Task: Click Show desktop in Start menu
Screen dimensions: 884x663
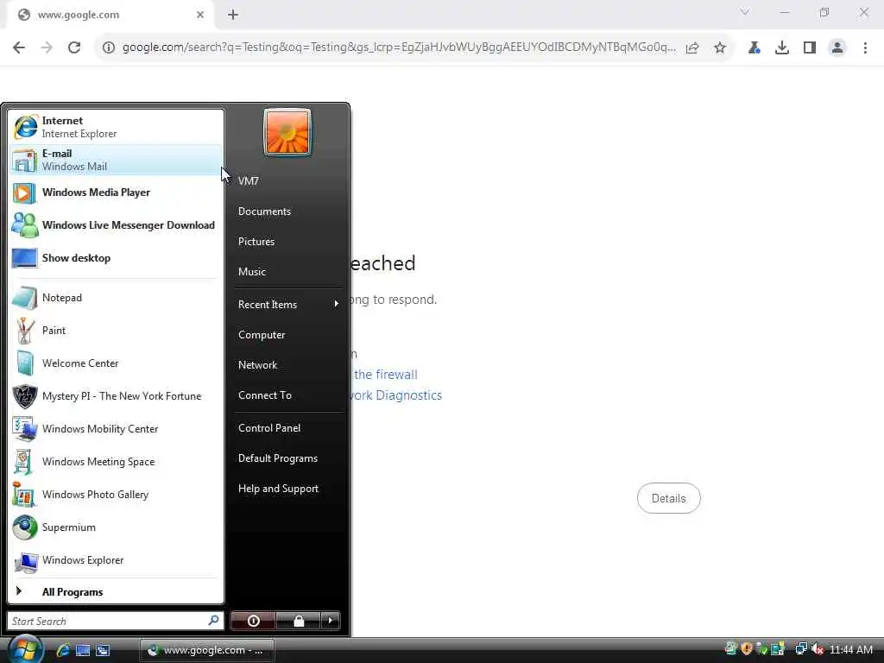Action: click(x=116, y=257)
